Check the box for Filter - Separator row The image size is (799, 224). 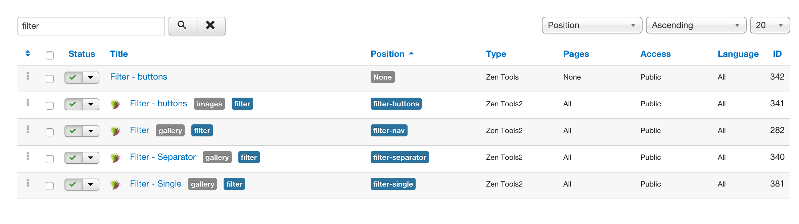point(50,159)
